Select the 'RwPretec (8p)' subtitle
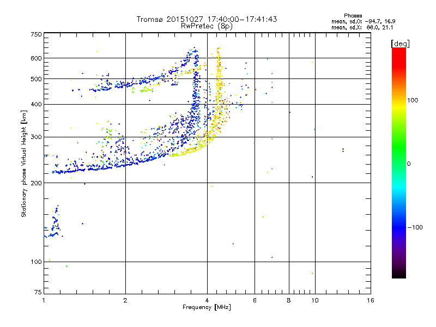The height and width of the screenshot is (327, 436). pos(207,26)
